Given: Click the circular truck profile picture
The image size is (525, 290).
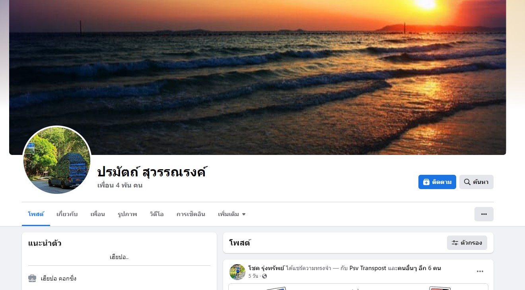Looking at the screenshot, I should pyautogui.click(x=57, y=160).
